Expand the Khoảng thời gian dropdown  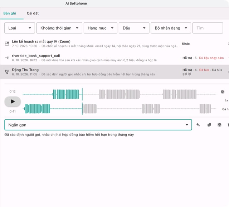[x=59, y=28]
